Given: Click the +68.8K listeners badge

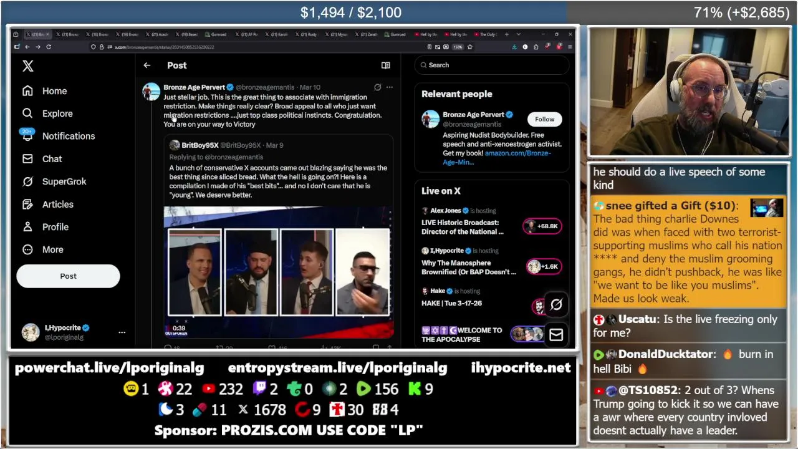Looking at the screenshot, I should [x=543, y=226].
